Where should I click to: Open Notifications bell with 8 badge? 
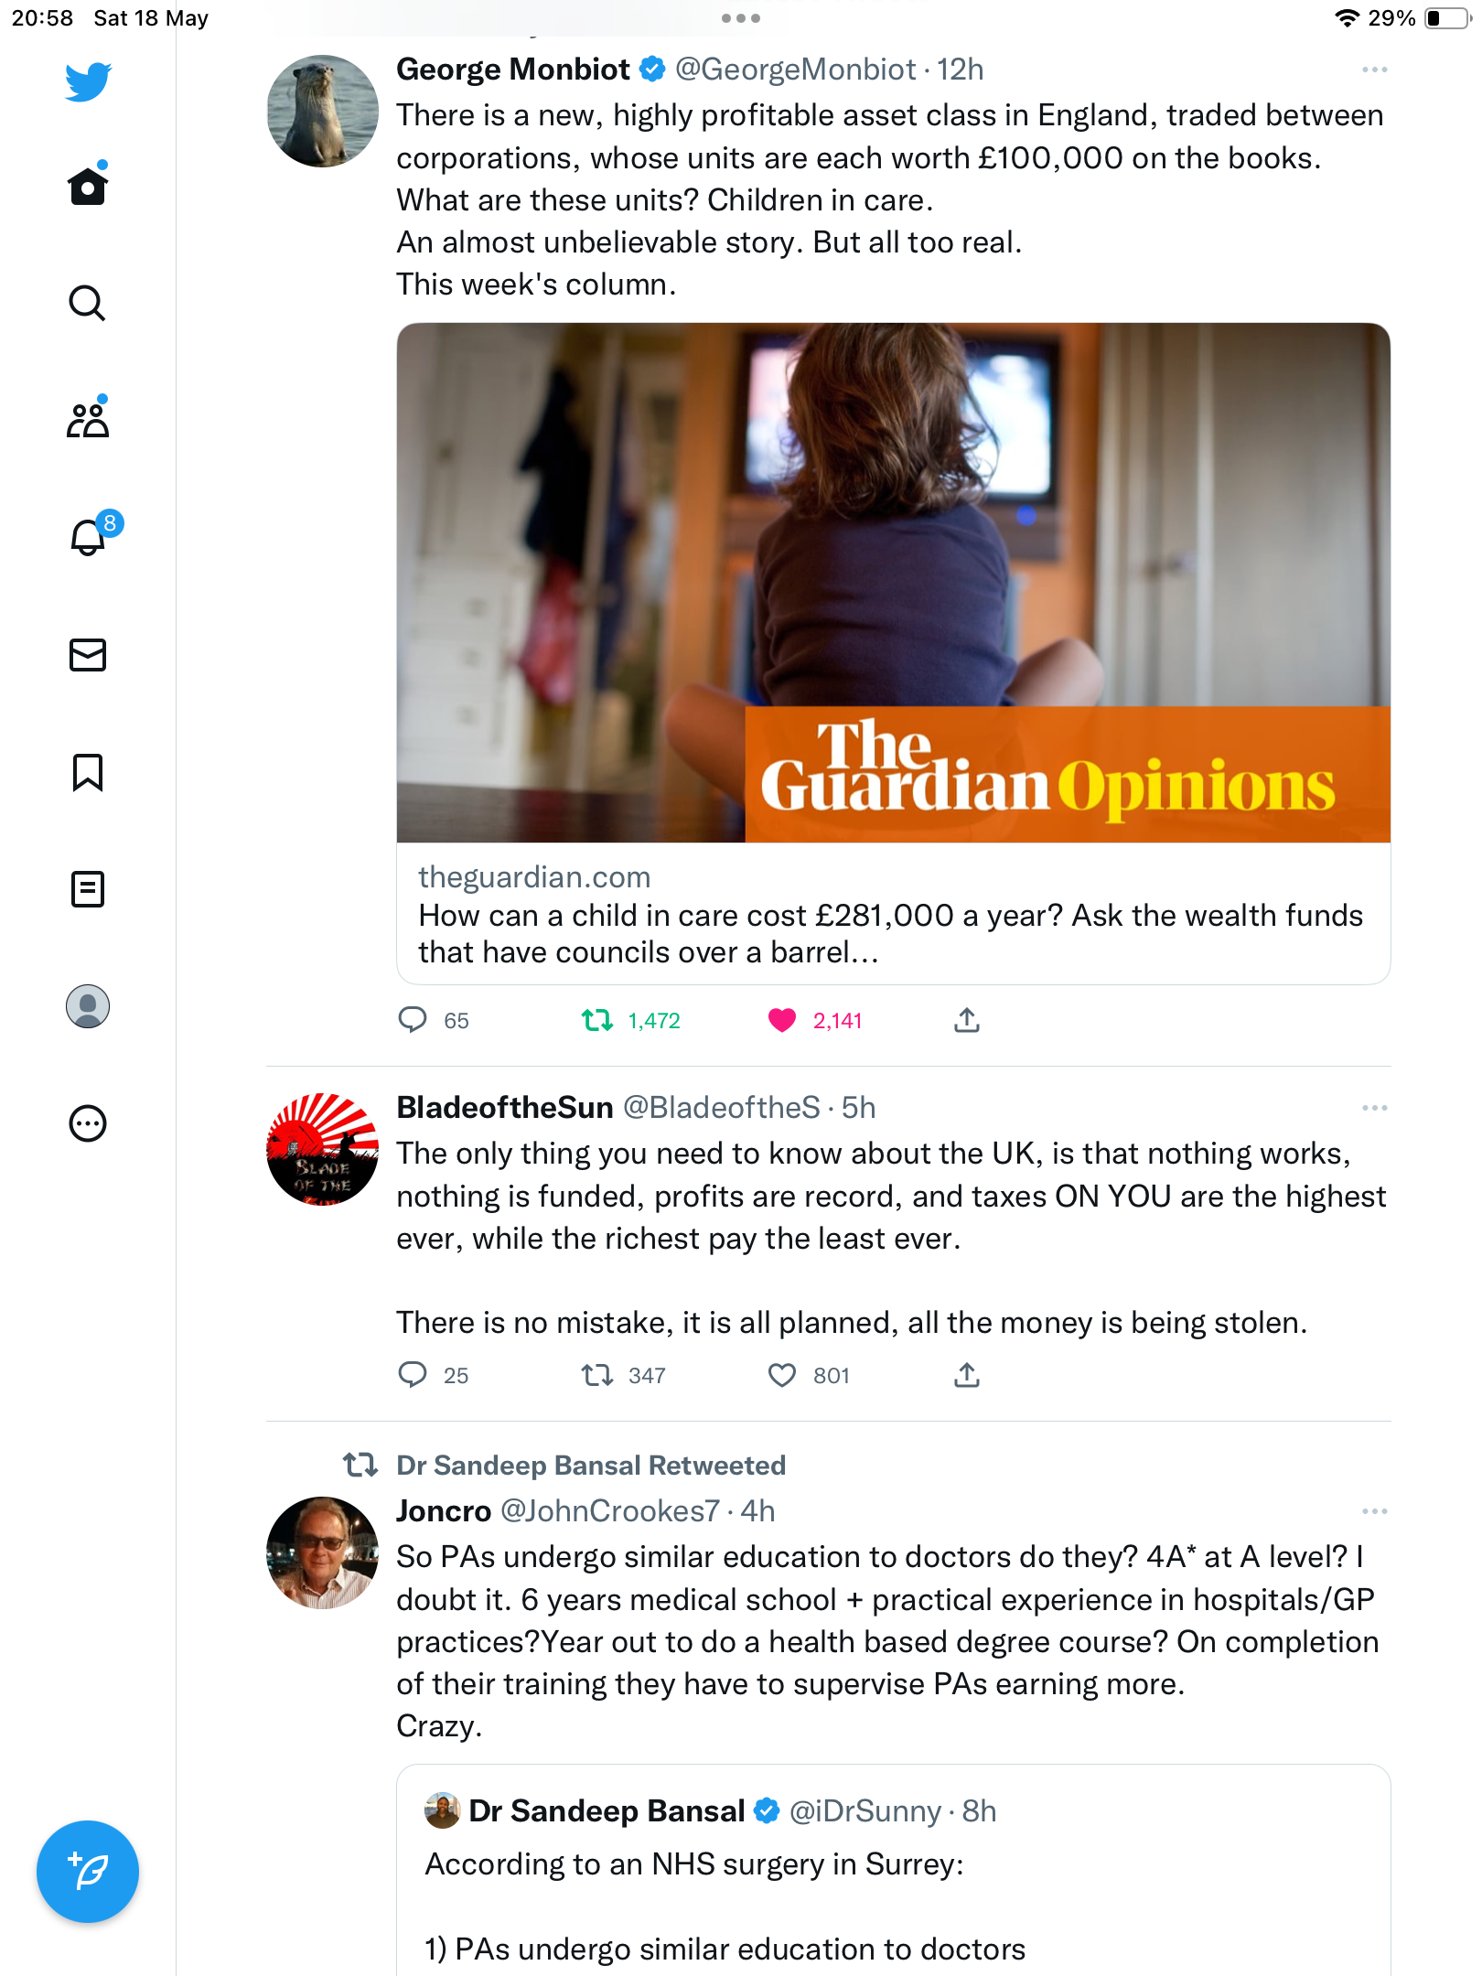tap(89, 536)
